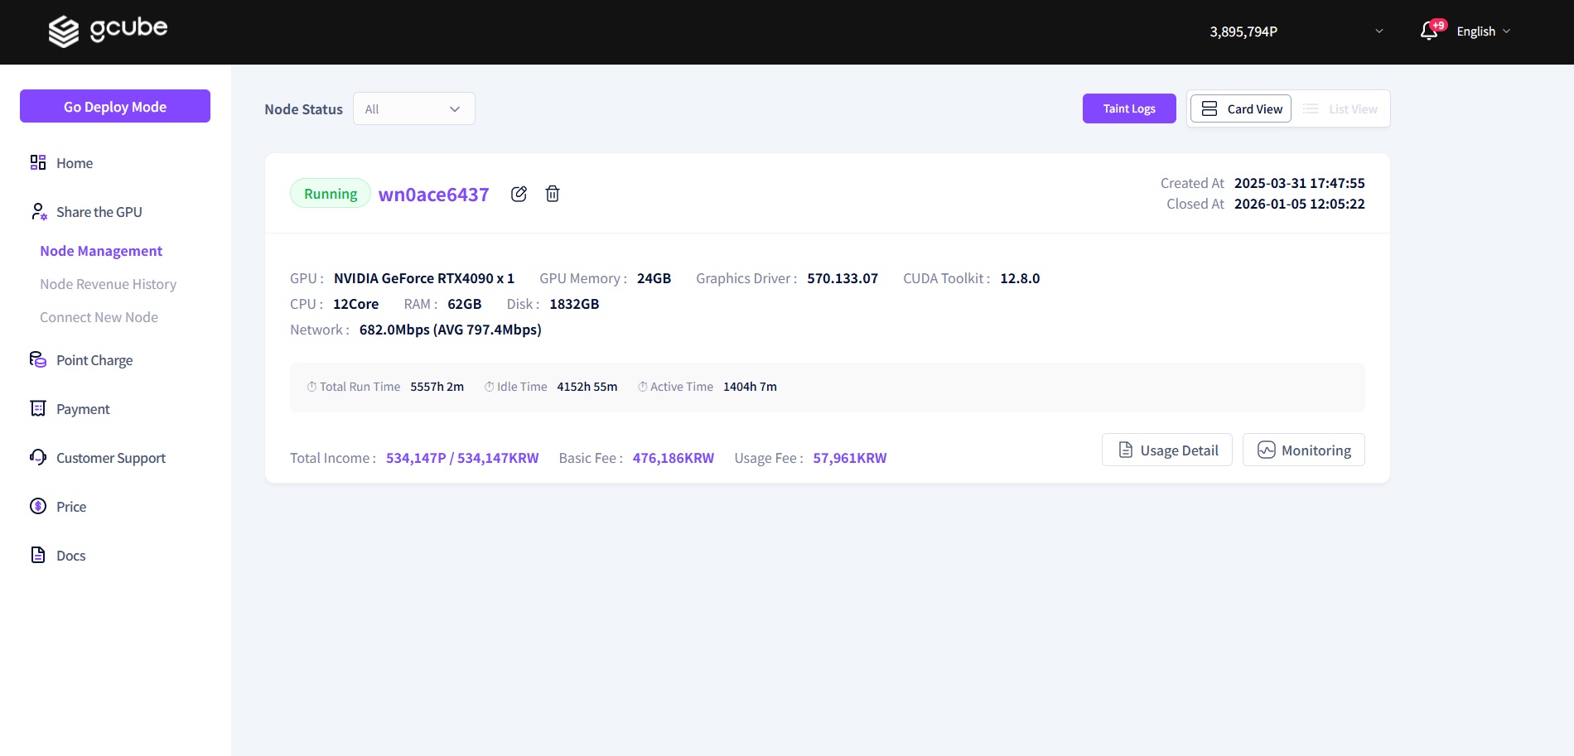
Task: Open the Node Status filter dropdown
Action: pyautogui.click(x=413, y=108)
